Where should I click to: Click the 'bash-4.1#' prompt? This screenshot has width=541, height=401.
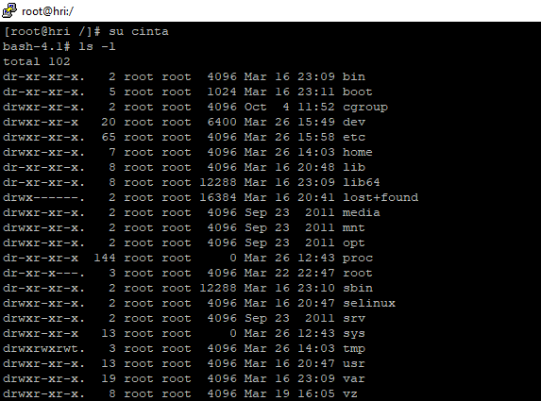(x=37, y=46)
